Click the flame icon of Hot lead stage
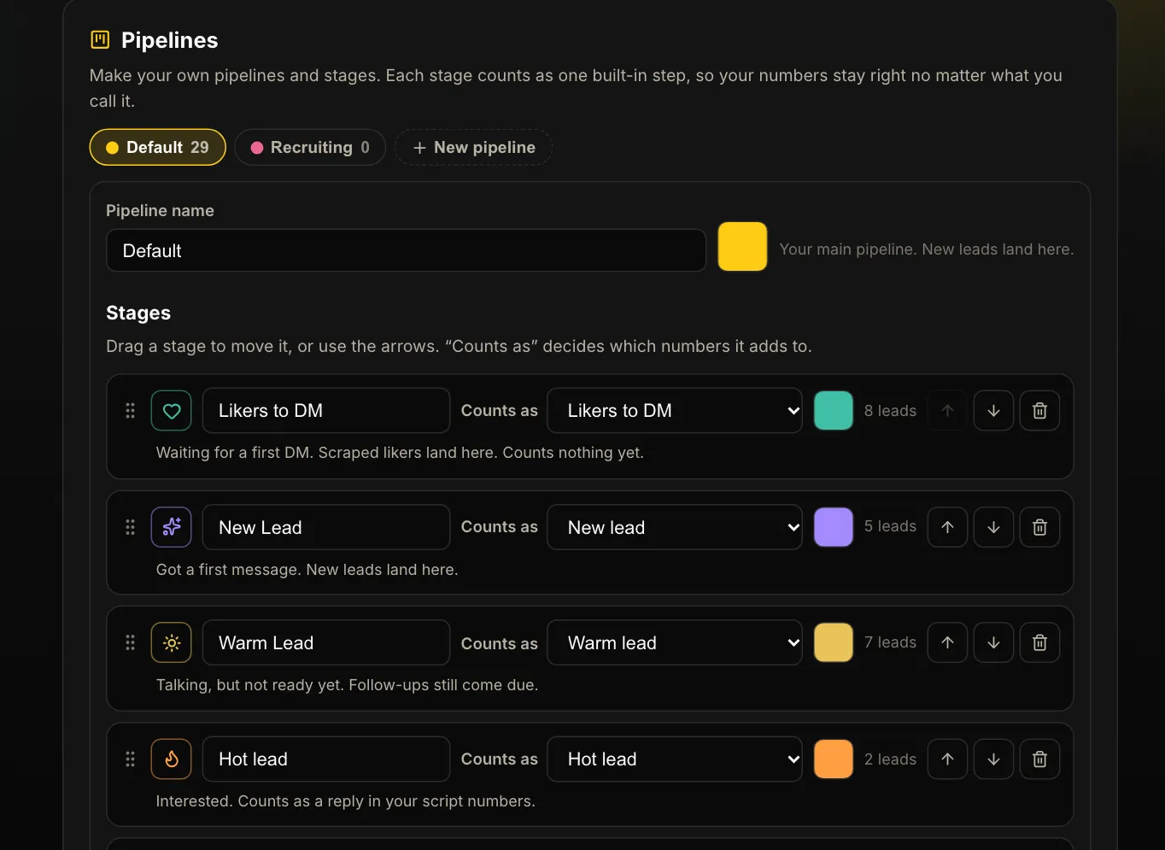 171,759
